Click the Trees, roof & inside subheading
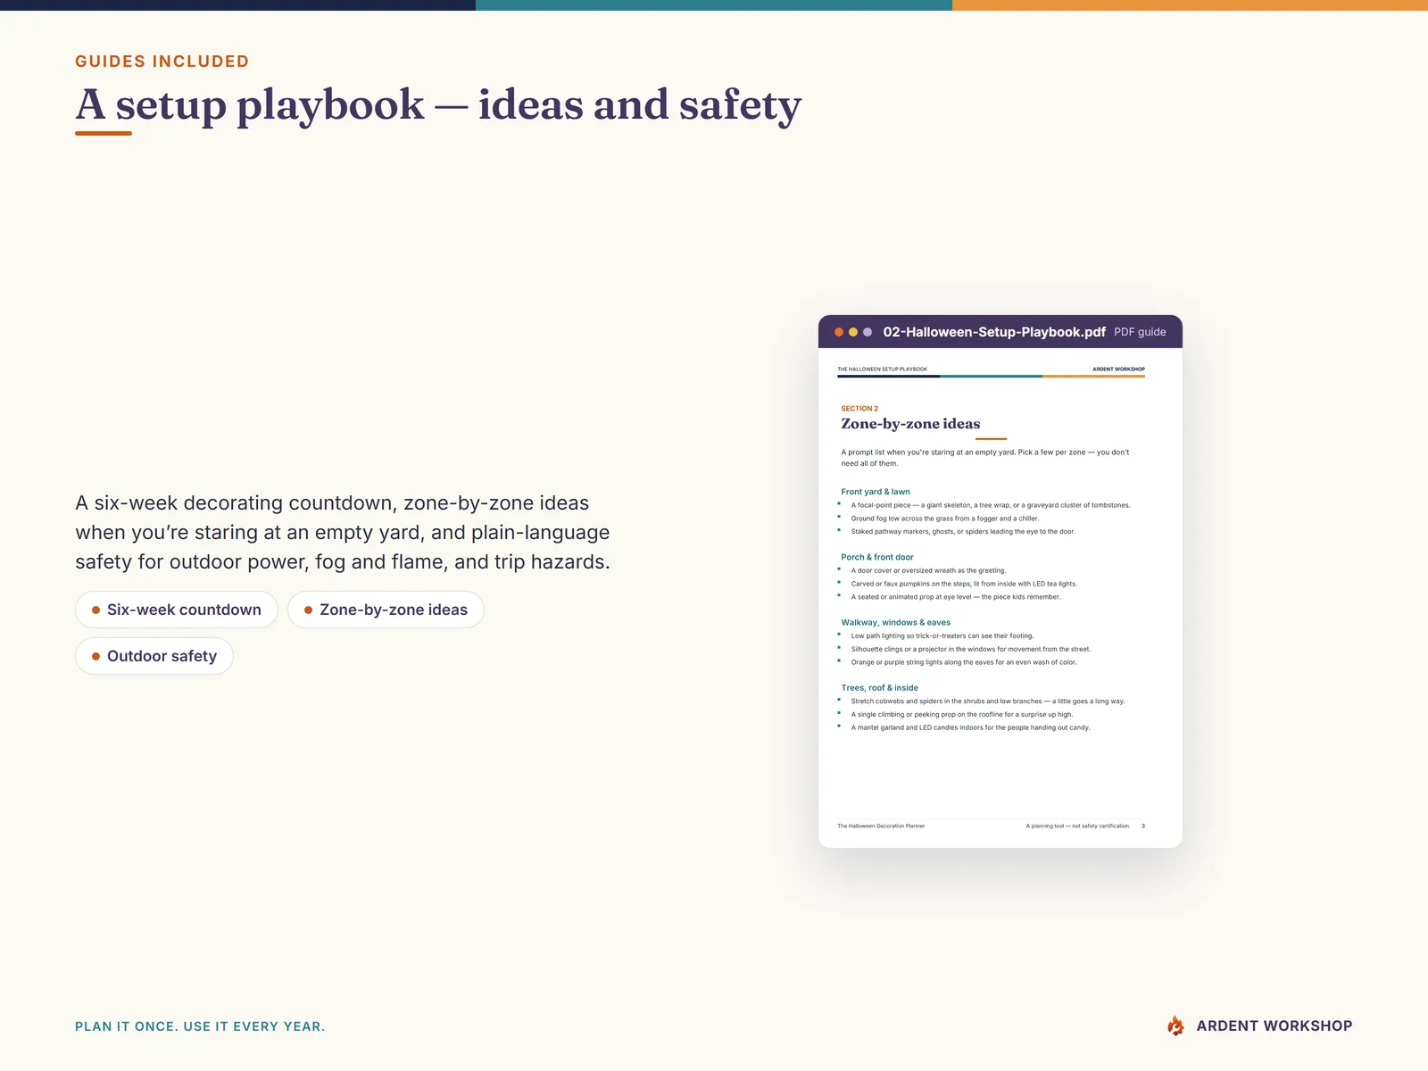The height and width of the screenshot is (1071, 1428). point(879,688)
